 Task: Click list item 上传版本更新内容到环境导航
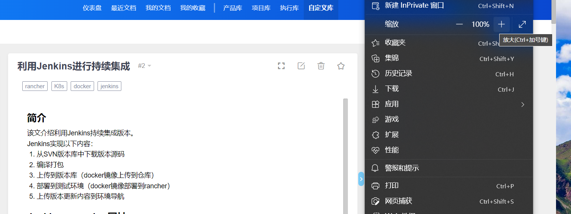click(x=81, y=196)
